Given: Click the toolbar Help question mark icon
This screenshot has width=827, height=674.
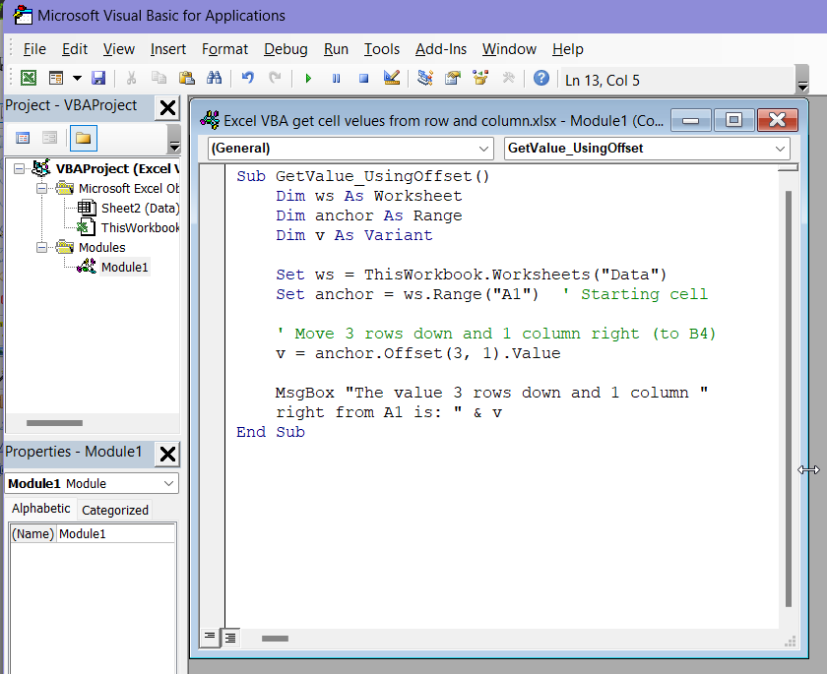Looking at the screenshot, I should tap(541, 78).
